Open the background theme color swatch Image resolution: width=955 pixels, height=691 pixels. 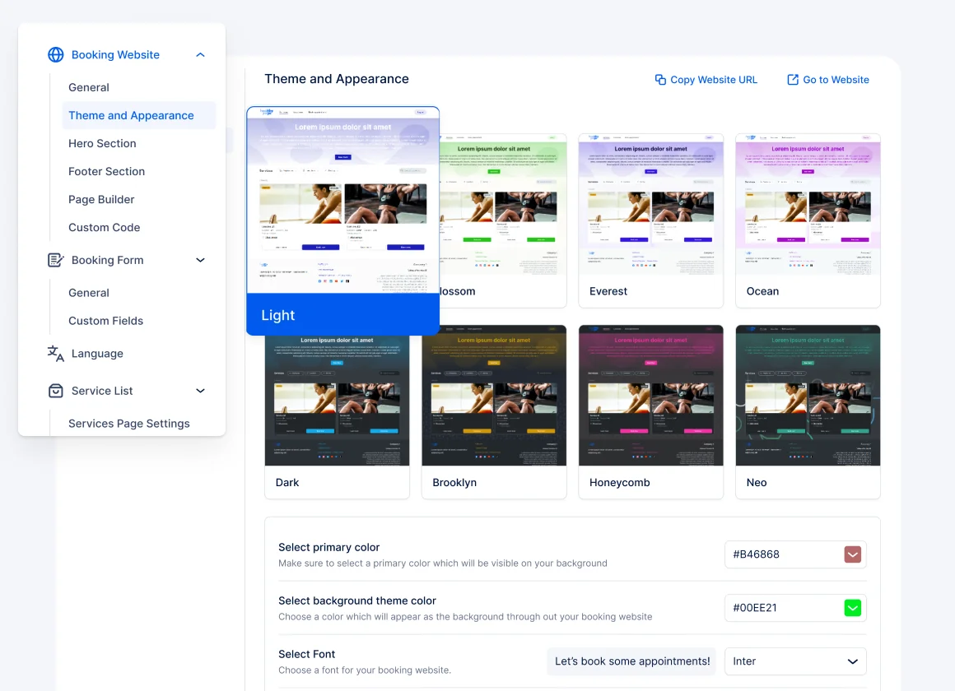pos(853,608)
